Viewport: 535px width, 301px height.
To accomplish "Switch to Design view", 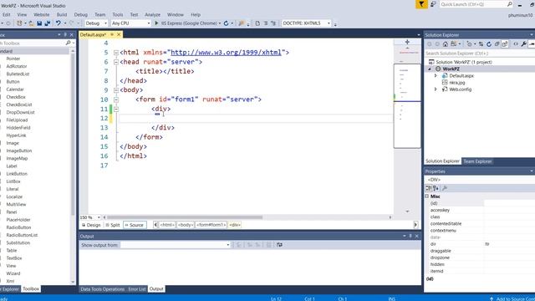I will coord(91,225).
